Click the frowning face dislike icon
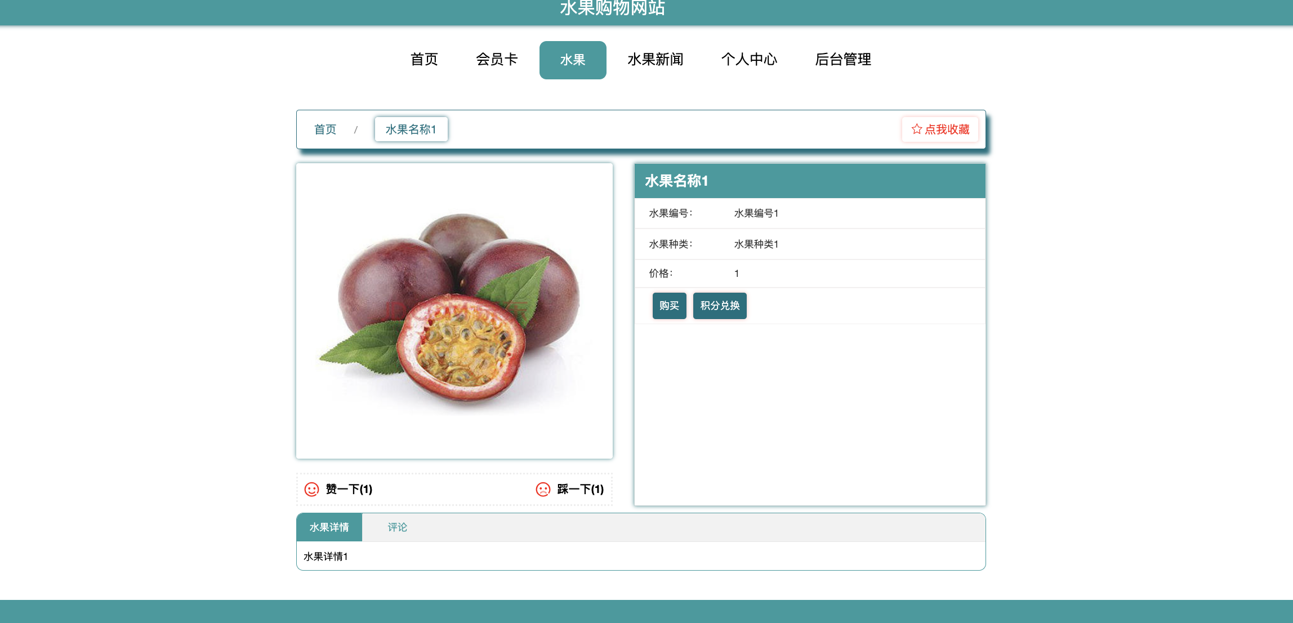 [542, 490]
